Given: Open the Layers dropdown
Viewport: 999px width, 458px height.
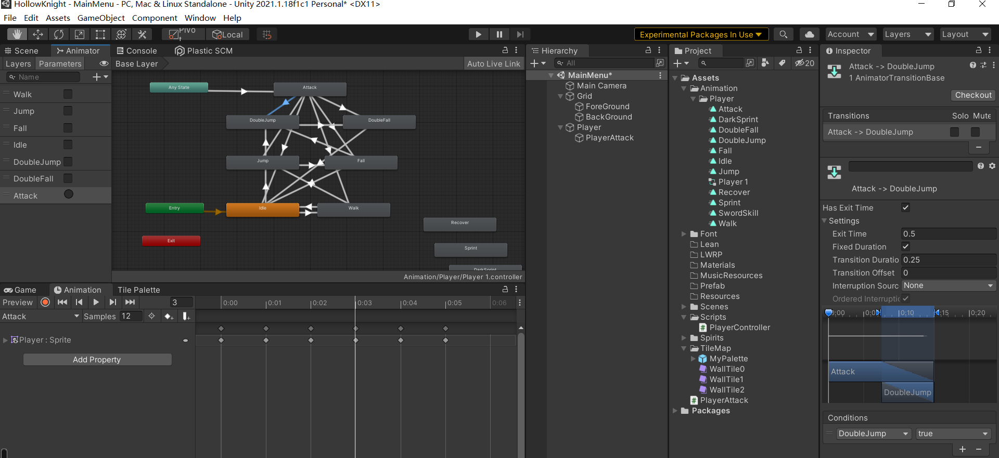Looking at the screenshot, I should [908, 34].
